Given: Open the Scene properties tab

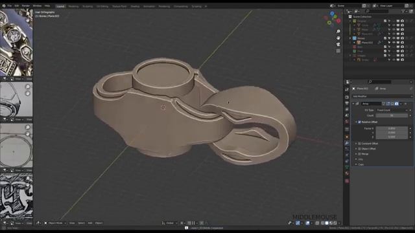Looking at the screenshot, I should 347,116.
